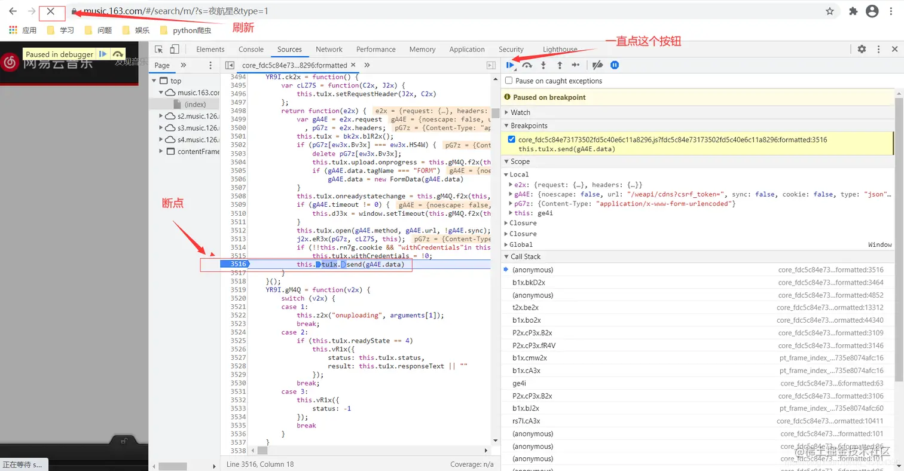Screen dimensions: 904x471
Task: Open DevTools settings gear
Action: click(x=862, y=50)
